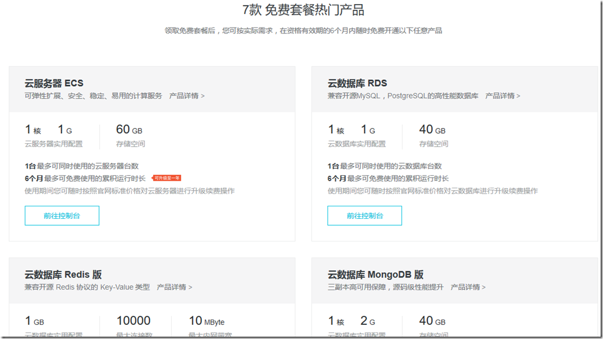
Task: Click RDS line 6个月最多可免费使用的累积运行时长
Action: 388,178
